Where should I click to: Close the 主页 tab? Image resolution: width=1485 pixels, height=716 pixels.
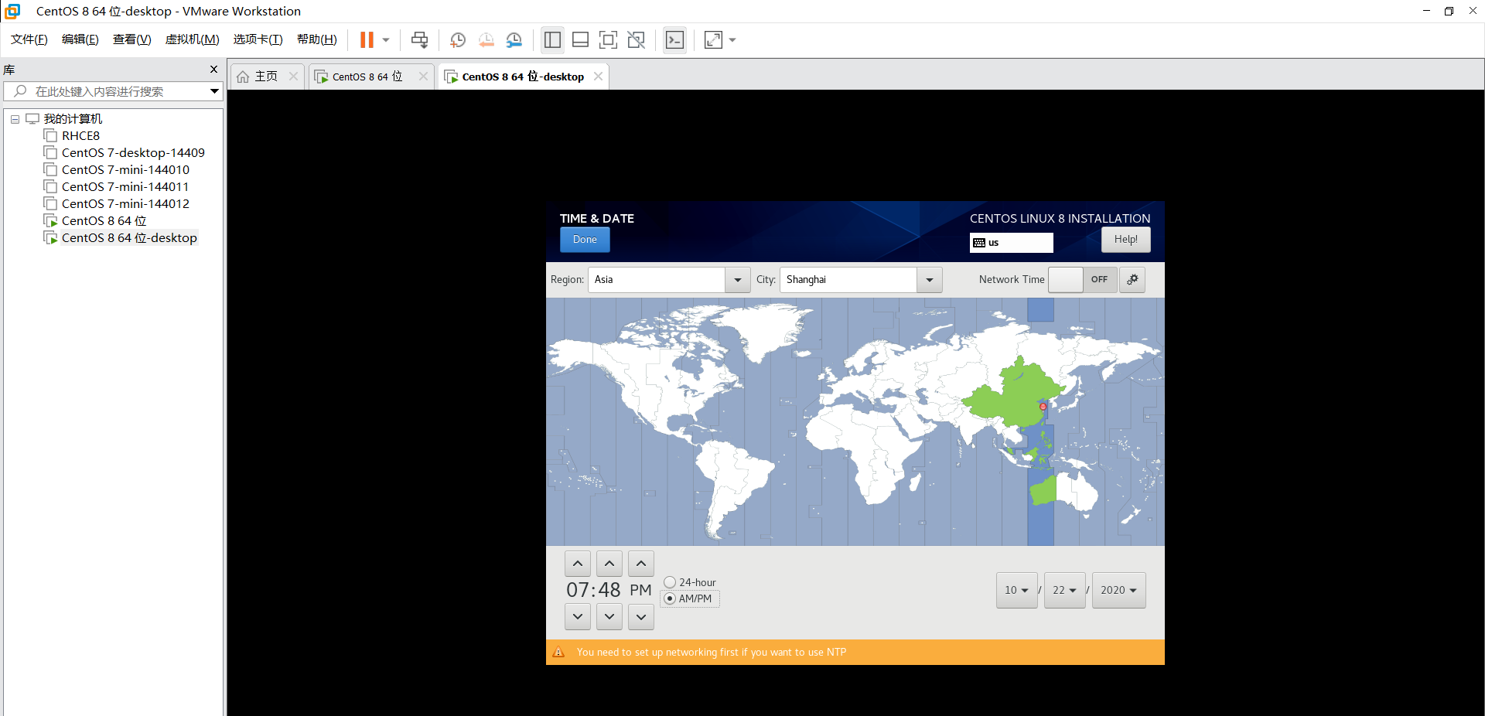[x=293, y=77]
